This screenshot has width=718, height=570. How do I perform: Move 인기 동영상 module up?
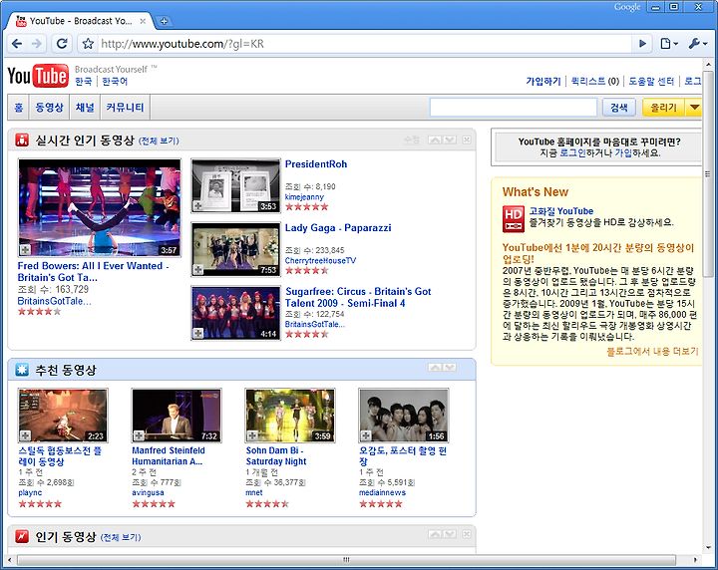click(x=435, y=534)
